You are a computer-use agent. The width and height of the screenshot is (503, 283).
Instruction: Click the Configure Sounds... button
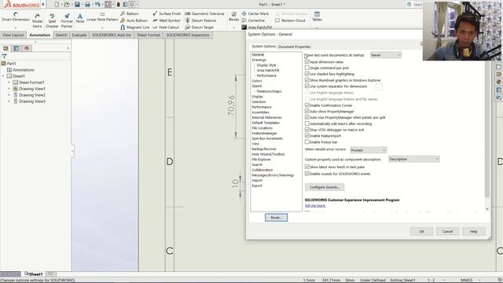(x=325, y=187)
